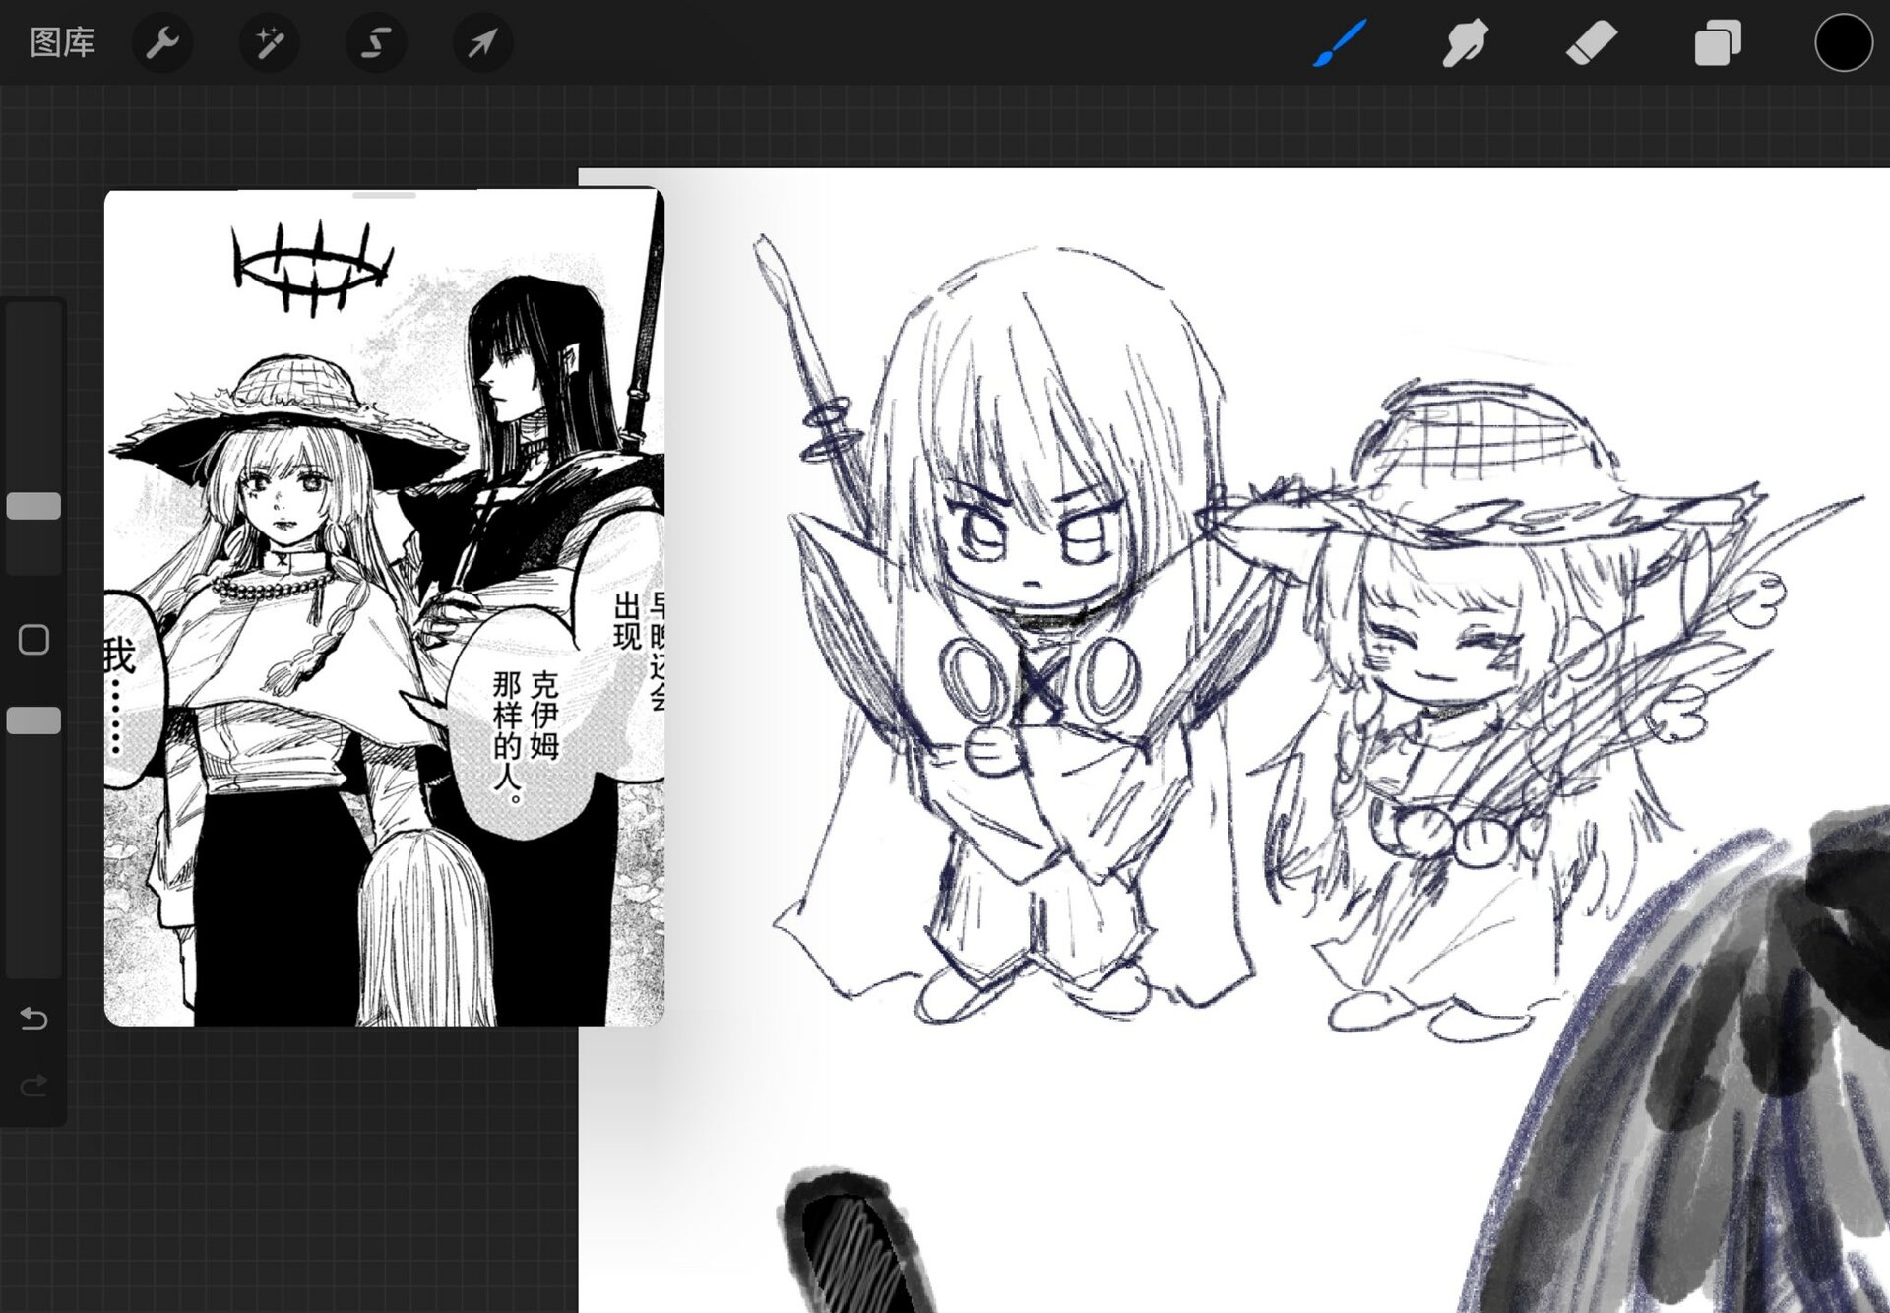
Task: Redo with the sidebar redo arrow
Action: 33,1086
